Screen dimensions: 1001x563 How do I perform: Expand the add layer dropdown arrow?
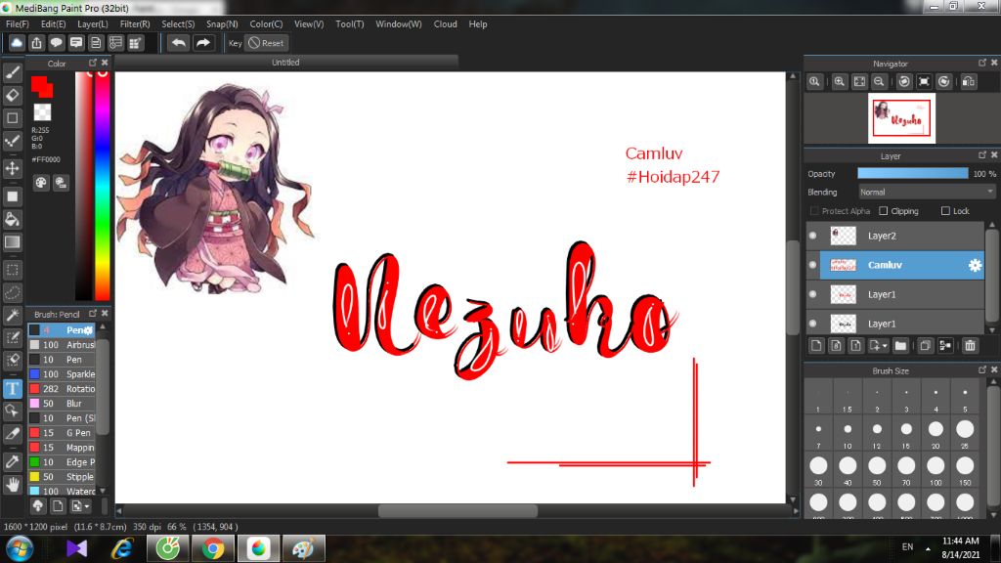point(884,345)
